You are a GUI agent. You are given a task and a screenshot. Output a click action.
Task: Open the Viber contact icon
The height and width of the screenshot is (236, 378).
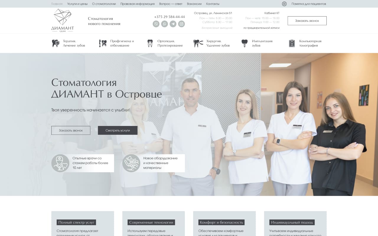pos(156,24)
